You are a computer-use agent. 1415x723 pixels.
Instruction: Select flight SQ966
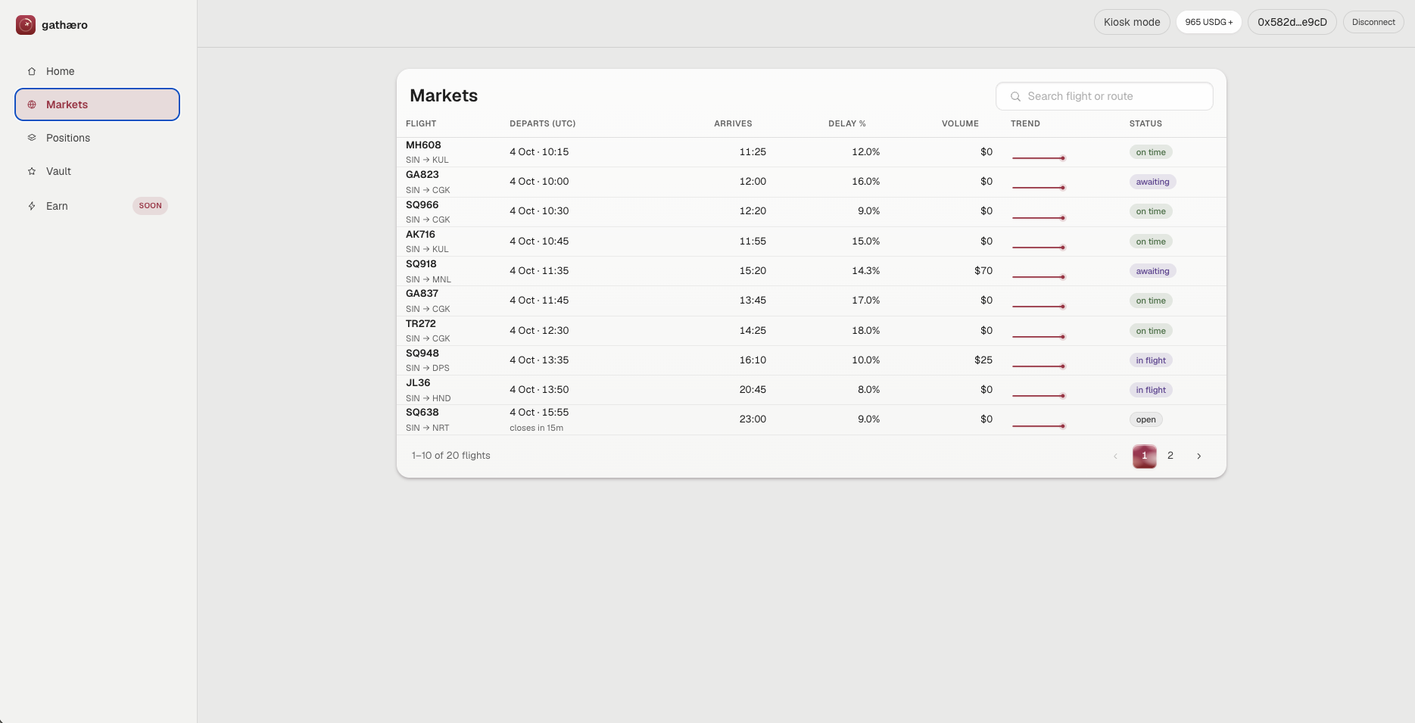click(x=811, y=212)
